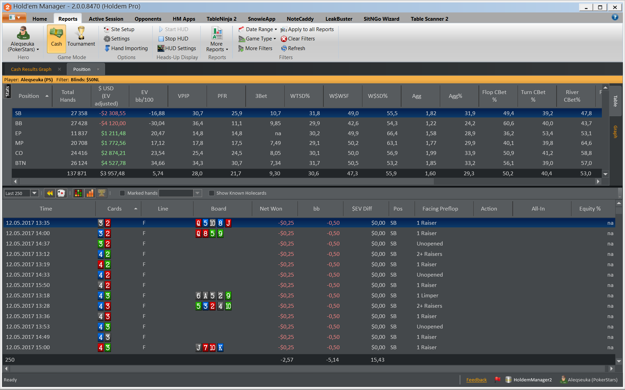
Task: Select the hand played at 12.05.2017 14:37
Action: [x=309, y=244]
